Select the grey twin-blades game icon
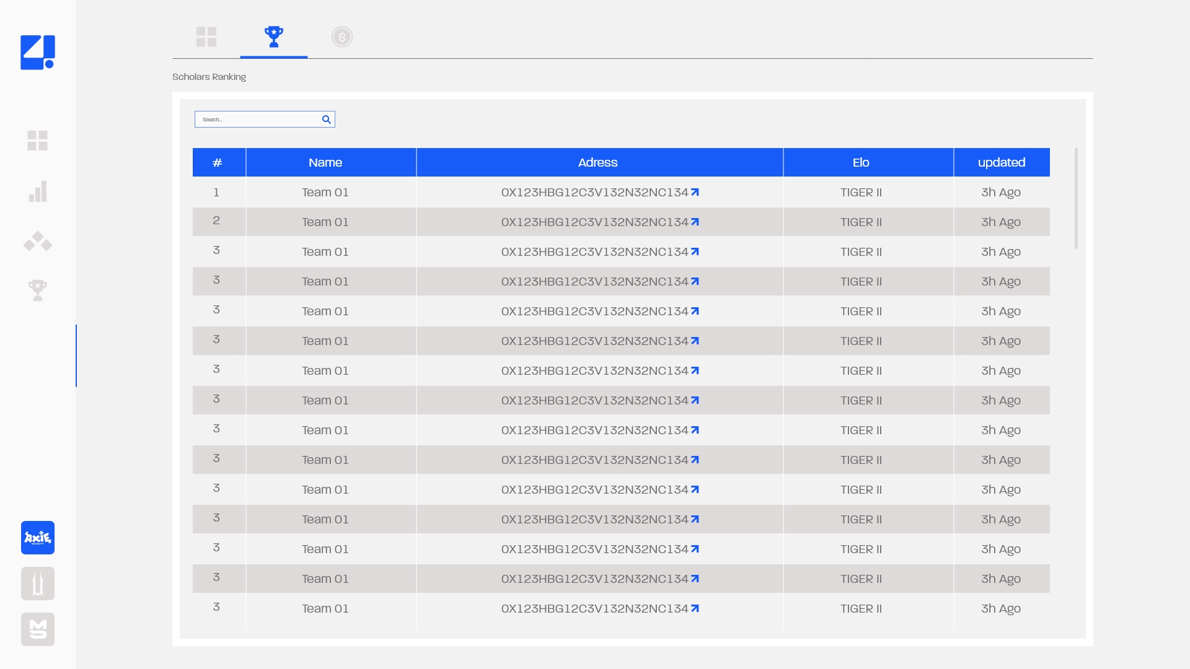The image size is (1190, 669). 38,584
